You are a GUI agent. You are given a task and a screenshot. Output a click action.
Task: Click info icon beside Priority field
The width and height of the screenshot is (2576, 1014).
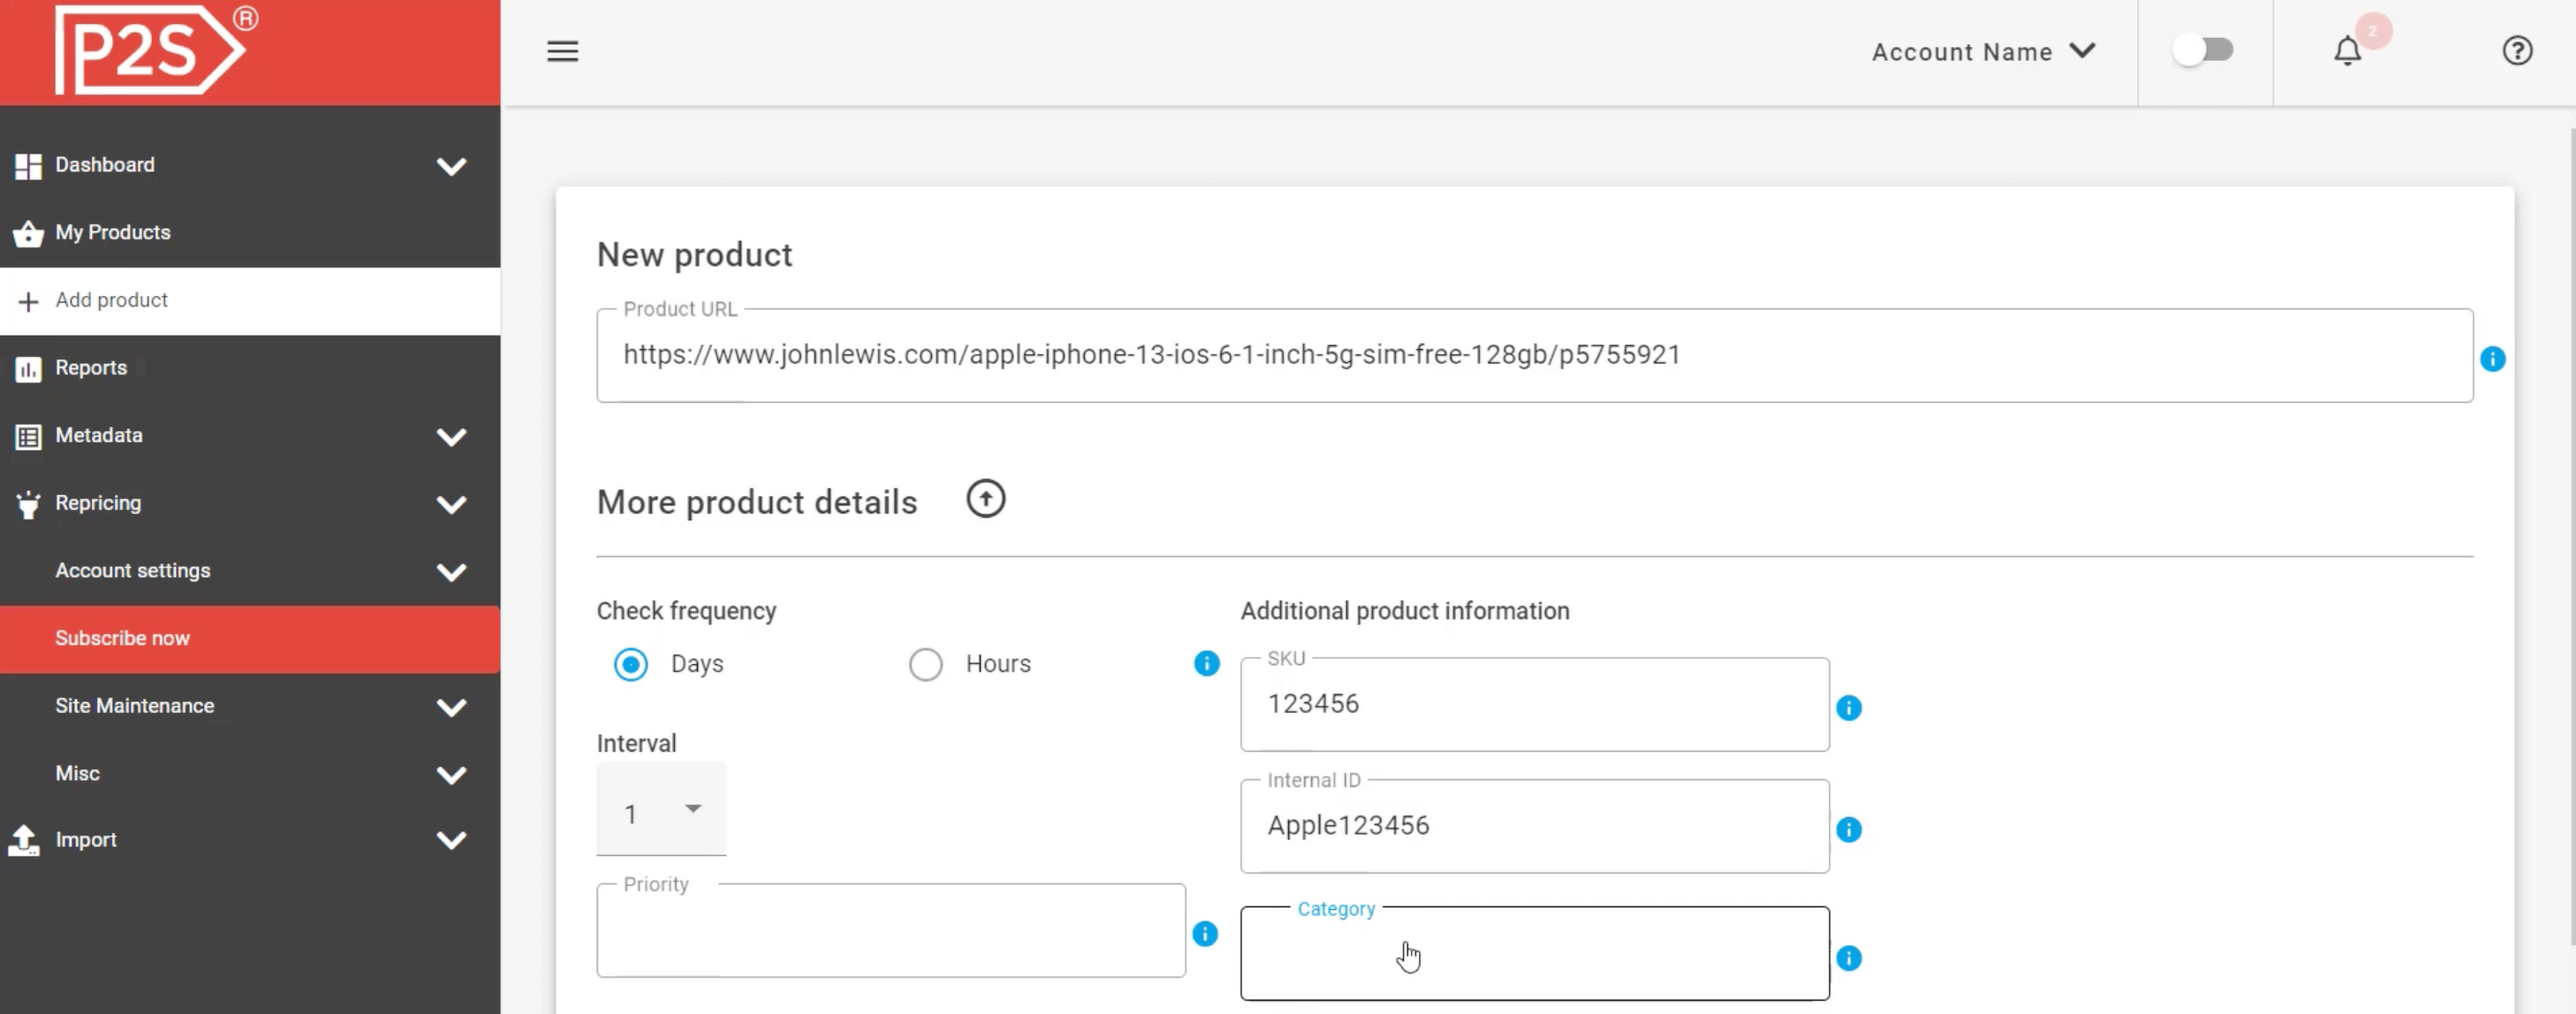1205,934
